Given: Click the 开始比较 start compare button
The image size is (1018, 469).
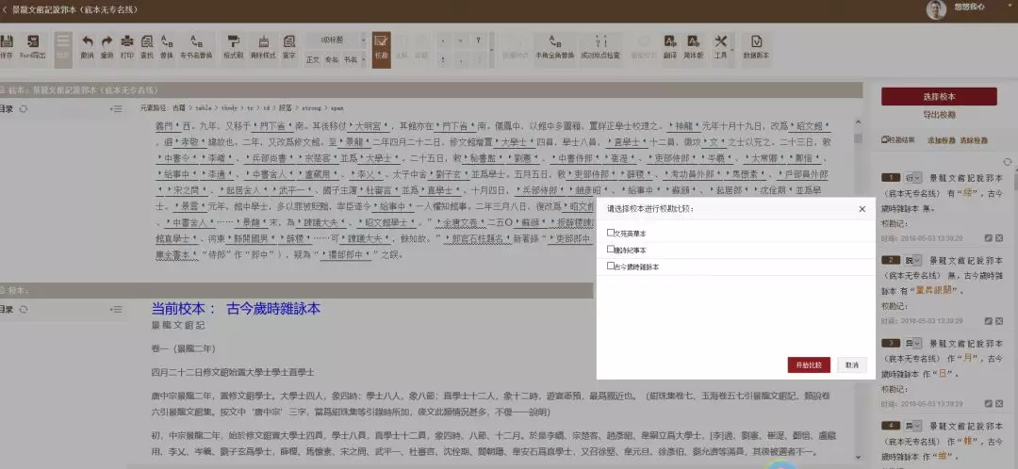Looking at the screenshot, I should tap(809, 365).
